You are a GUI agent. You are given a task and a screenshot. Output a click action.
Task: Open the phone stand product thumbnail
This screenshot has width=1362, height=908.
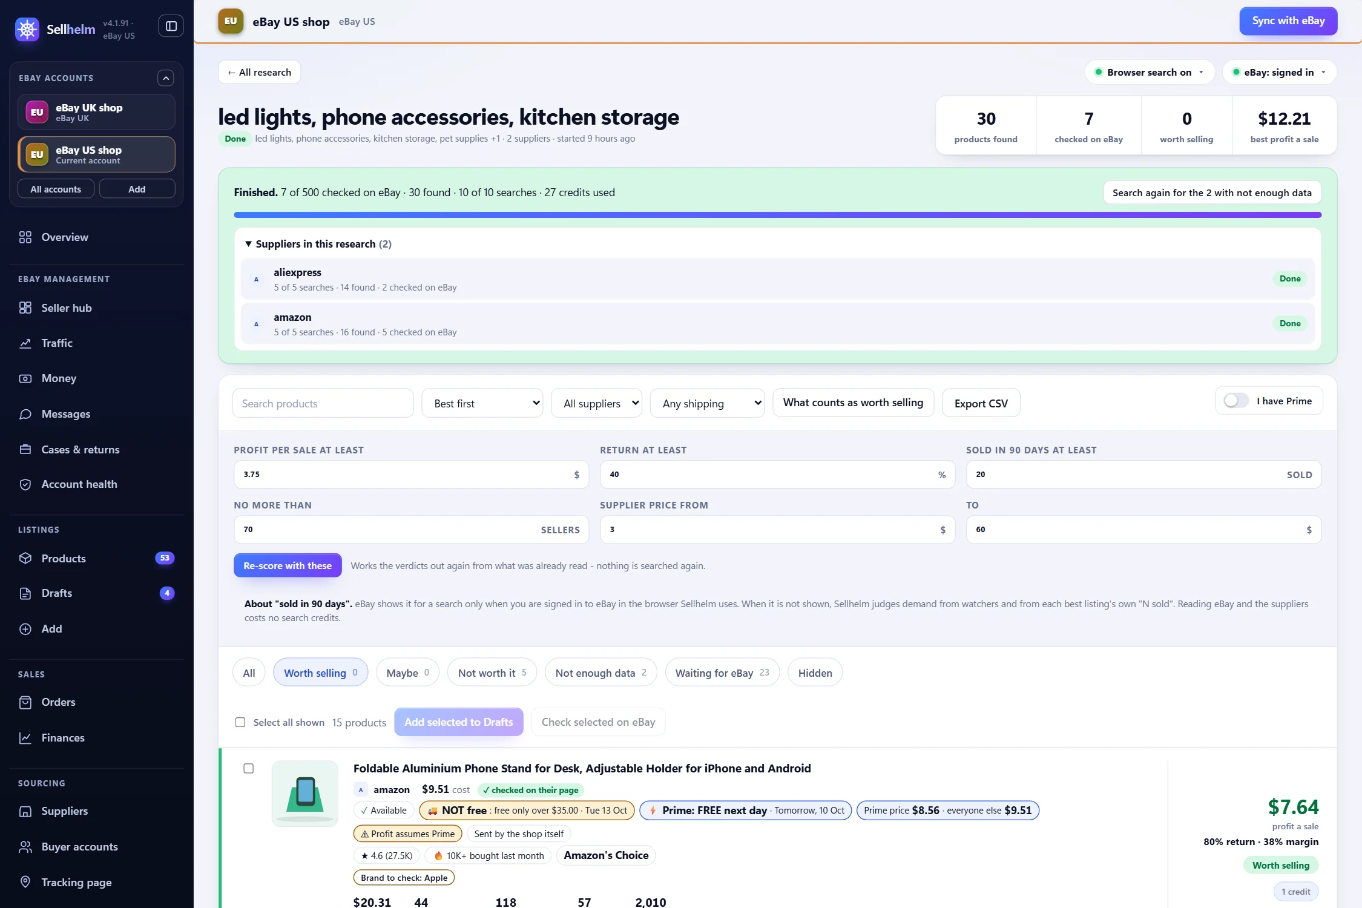click(304, 794)
